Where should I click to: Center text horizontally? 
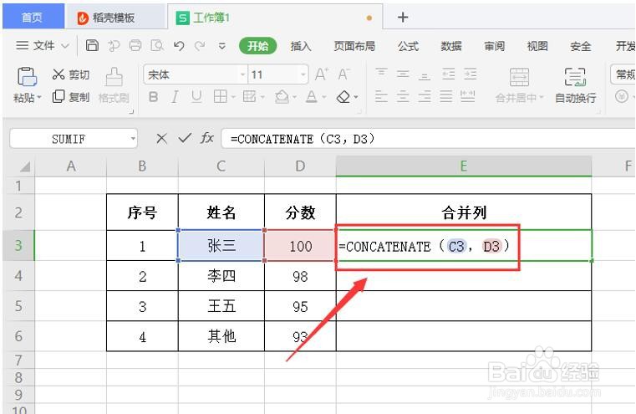(403, 97)
